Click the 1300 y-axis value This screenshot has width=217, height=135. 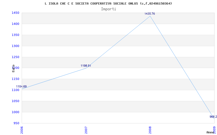pos(15,46)
